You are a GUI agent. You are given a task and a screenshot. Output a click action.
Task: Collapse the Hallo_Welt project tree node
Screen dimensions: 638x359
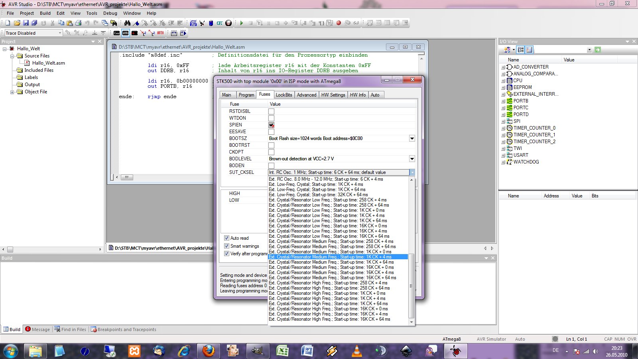click(x=5, y=49)
